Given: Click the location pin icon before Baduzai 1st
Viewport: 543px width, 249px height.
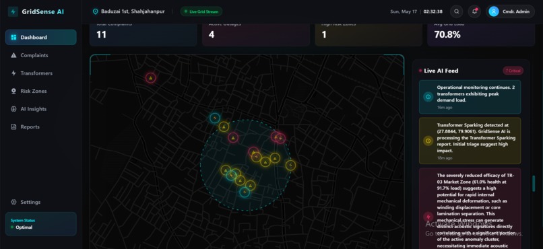Looking at the screenshot, I should pos(96,11).
